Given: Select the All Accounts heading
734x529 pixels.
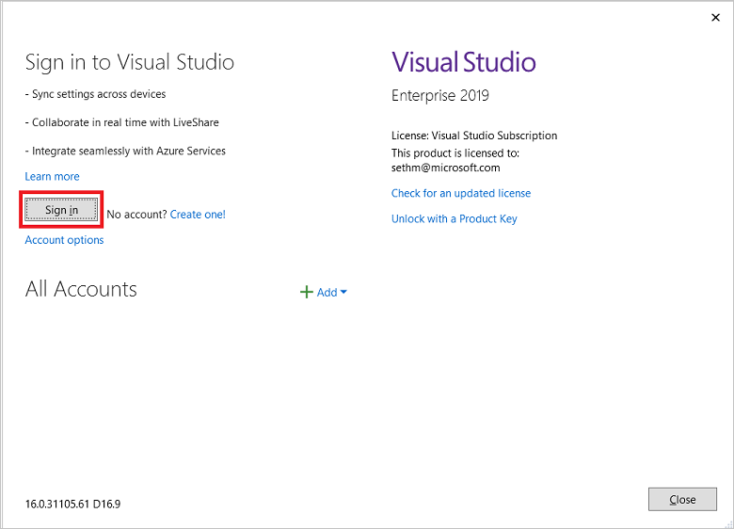Looking at the screenshot, I should tap(81, 289).
